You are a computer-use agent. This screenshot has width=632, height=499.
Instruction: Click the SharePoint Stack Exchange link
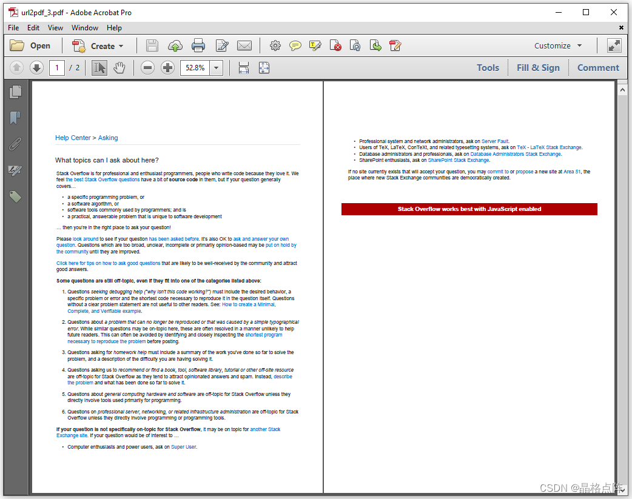pos(459,161)
